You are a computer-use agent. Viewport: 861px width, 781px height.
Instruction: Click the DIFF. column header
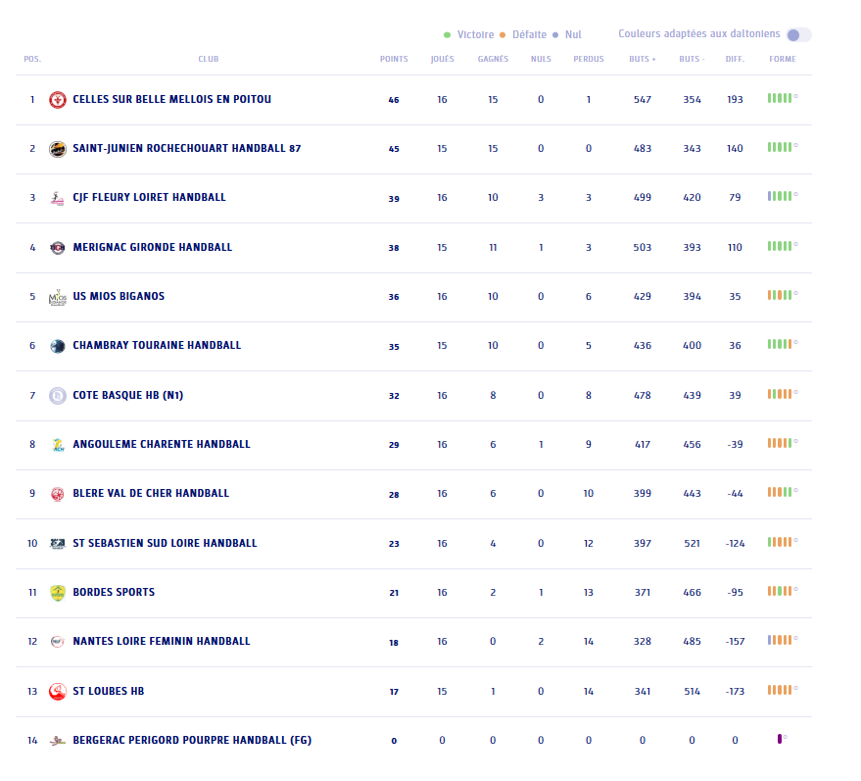click(735, 60)
